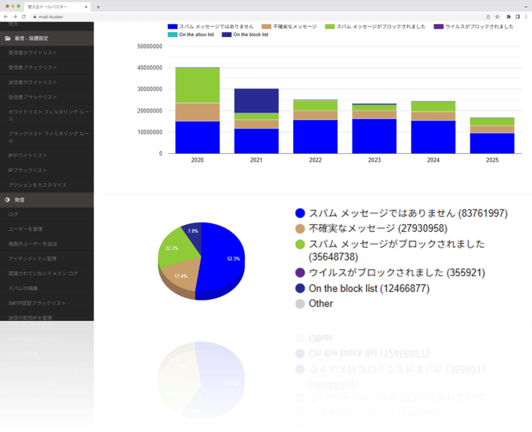Click the share icon in the address bar
The height and width of the screenshot is (432, 532).
(x=488, y=17)
